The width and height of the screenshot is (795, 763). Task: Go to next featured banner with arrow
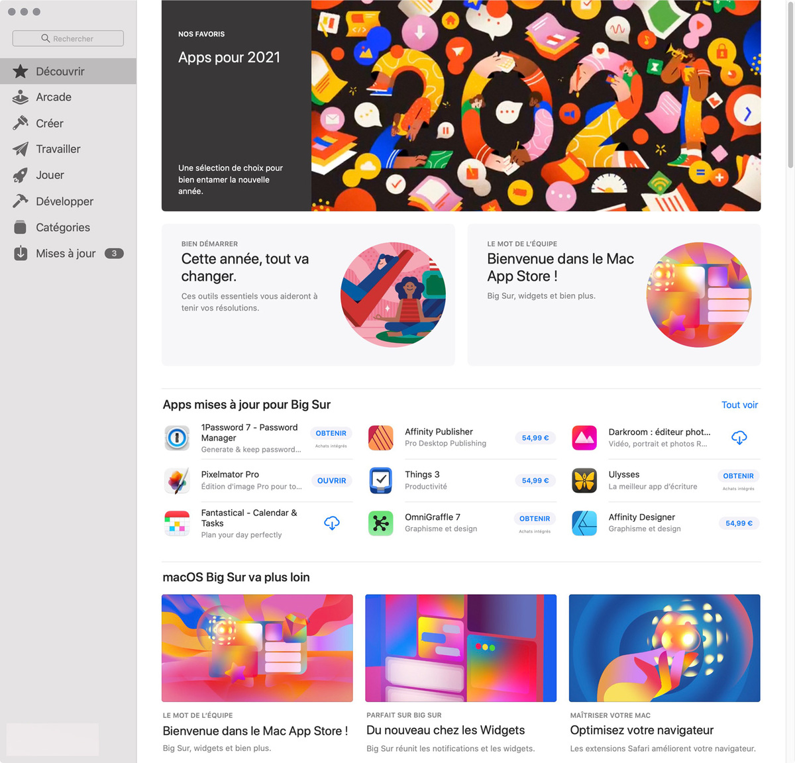click(747, 113)
